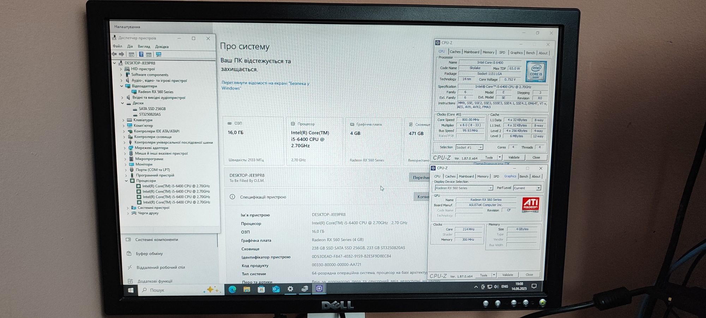
Task: Expand the Мережеві адаптери node
Action: pos(125,148)
